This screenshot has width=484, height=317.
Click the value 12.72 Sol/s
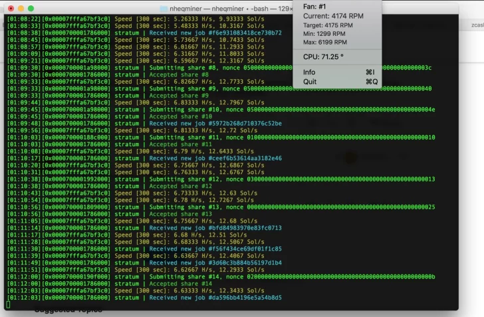pyautogui.click(x=238, y=130)
